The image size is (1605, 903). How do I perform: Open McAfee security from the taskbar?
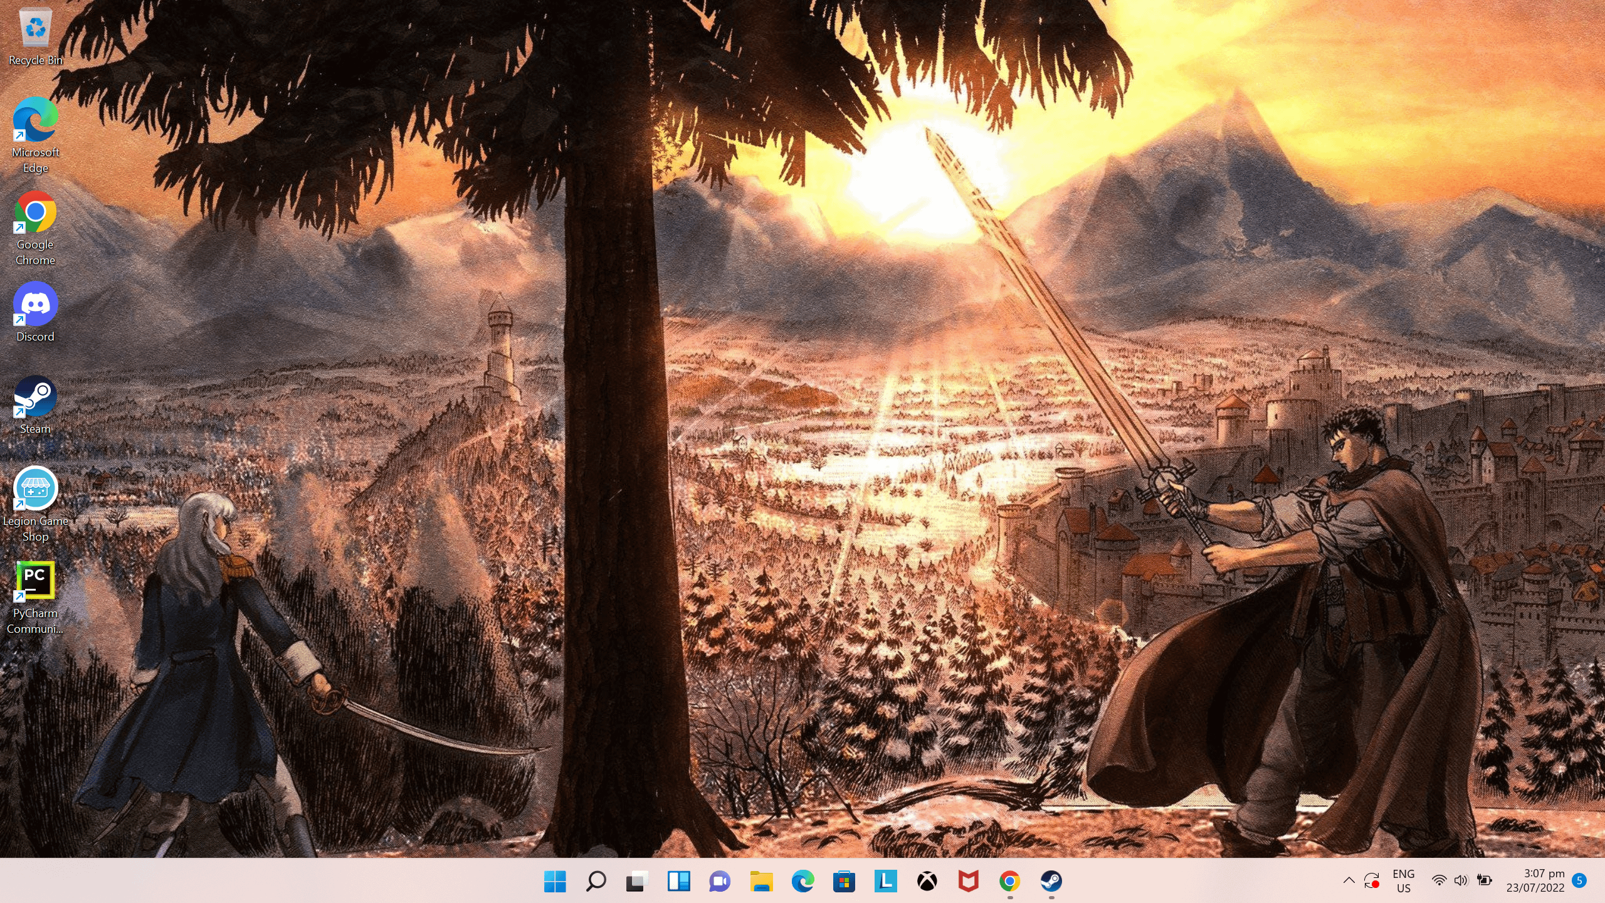[x=969, y=882]
